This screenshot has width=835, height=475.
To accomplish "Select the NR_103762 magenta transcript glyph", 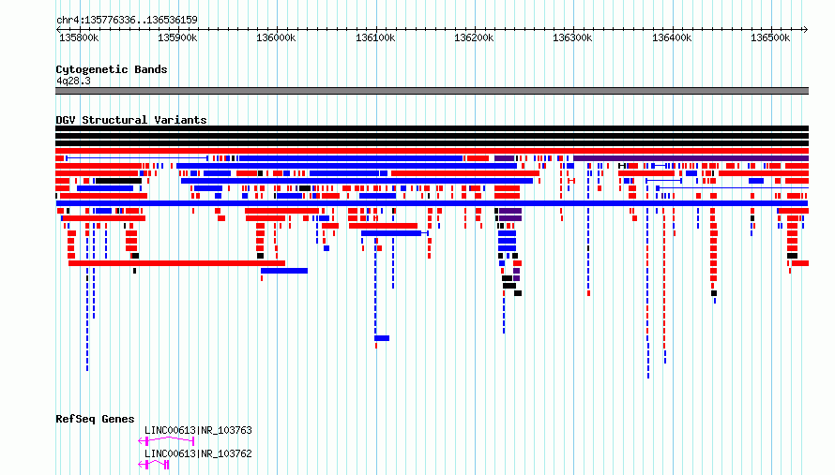I will click(154, 465).
